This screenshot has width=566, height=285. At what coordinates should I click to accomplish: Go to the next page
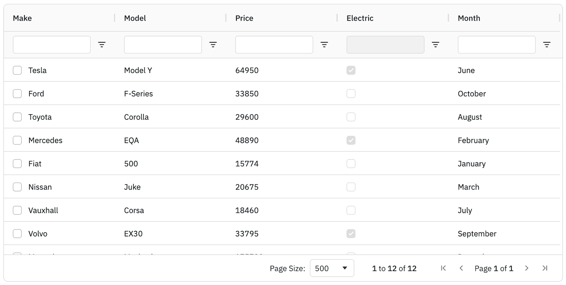click(x=526, y=268)
